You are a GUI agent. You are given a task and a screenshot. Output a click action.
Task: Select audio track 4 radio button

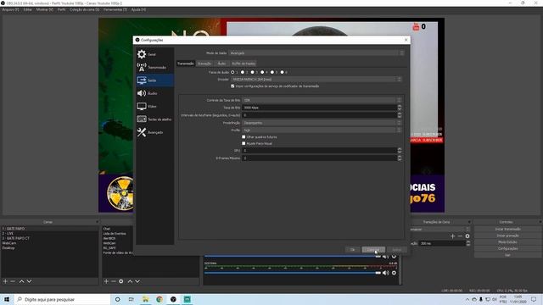[x=262, y=72]
